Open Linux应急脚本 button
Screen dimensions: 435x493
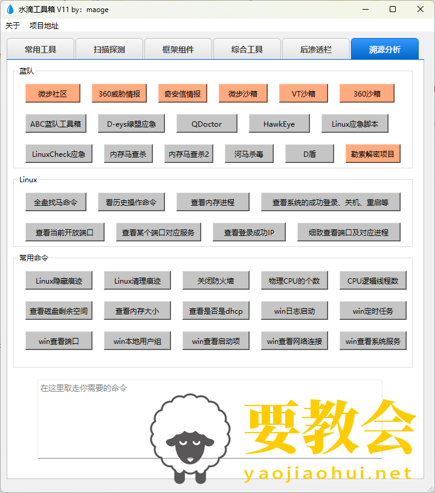355,124
